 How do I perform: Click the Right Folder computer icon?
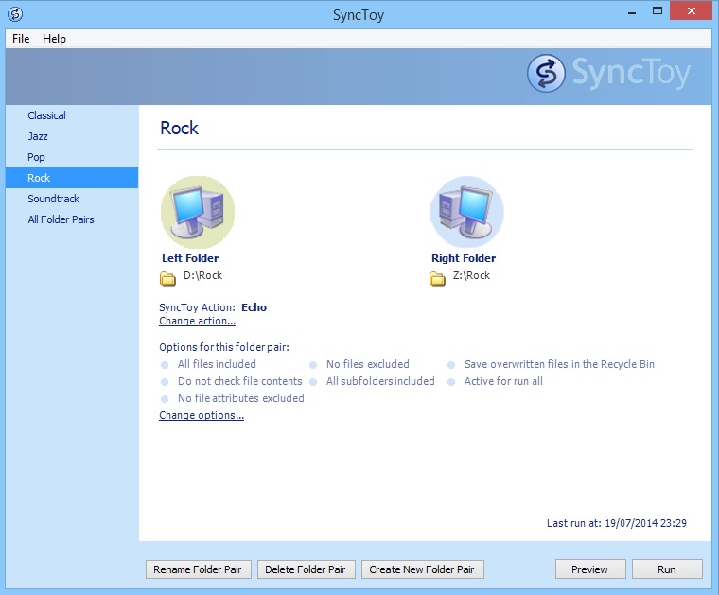pos(466,212)
